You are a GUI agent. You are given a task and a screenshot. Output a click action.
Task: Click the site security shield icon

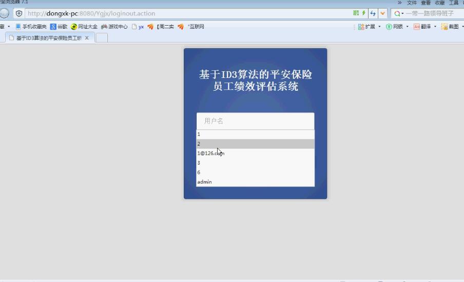[x=19, y=13]
